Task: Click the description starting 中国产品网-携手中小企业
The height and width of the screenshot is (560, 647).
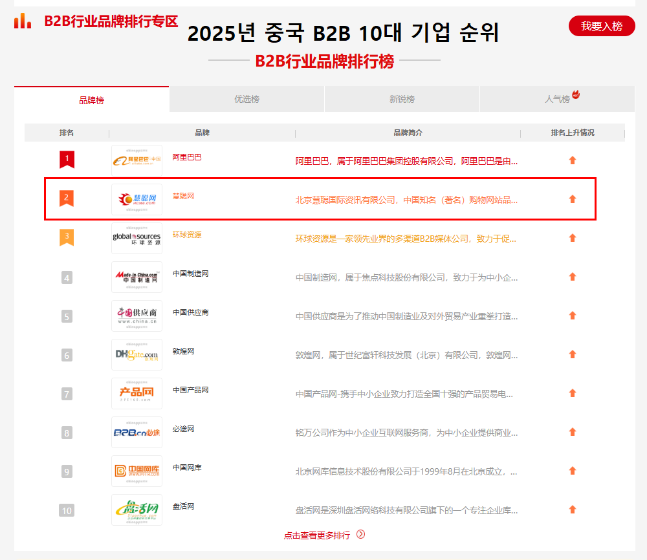Action: pyautogui.click(x=404, y=394)
